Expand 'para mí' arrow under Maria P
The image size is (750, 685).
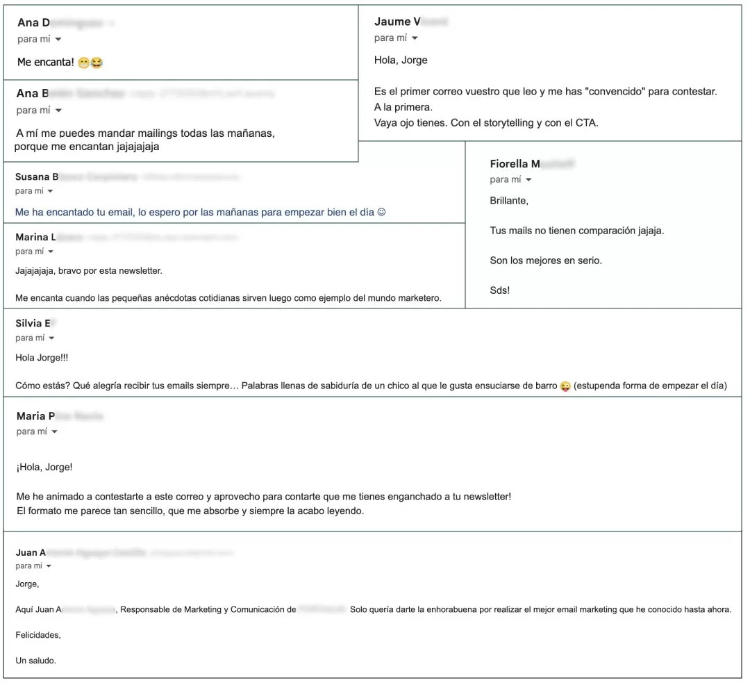pos(55,431)
